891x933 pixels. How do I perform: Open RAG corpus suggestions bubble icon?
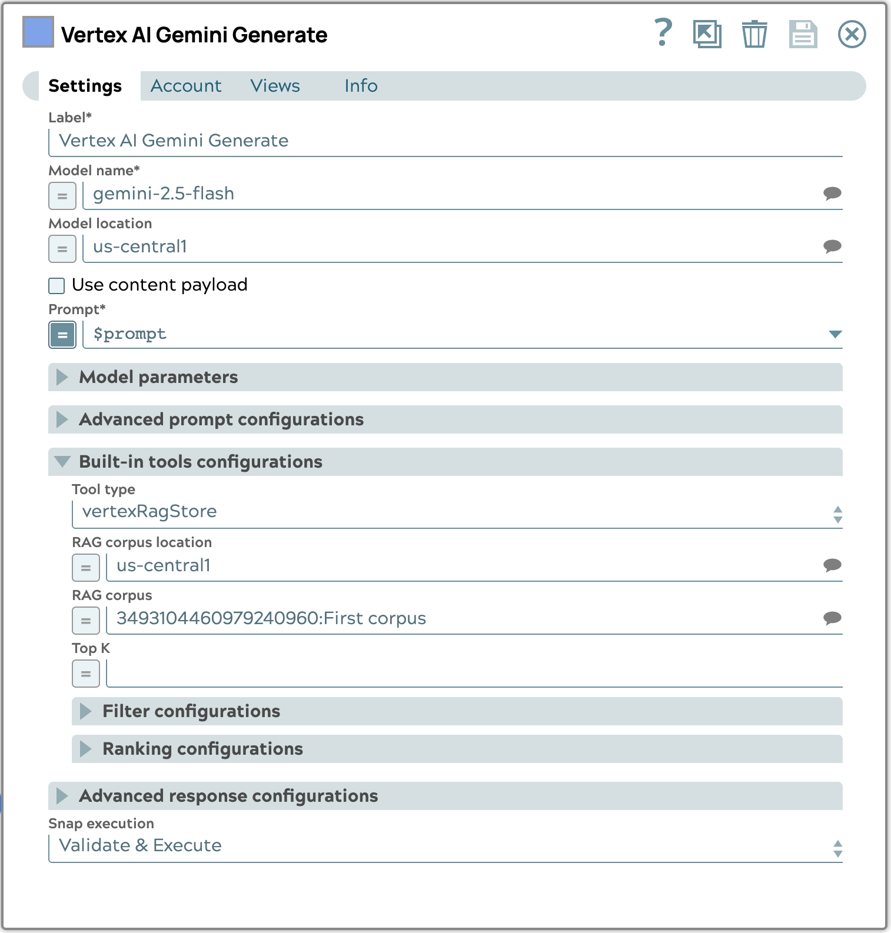point(832,618)
